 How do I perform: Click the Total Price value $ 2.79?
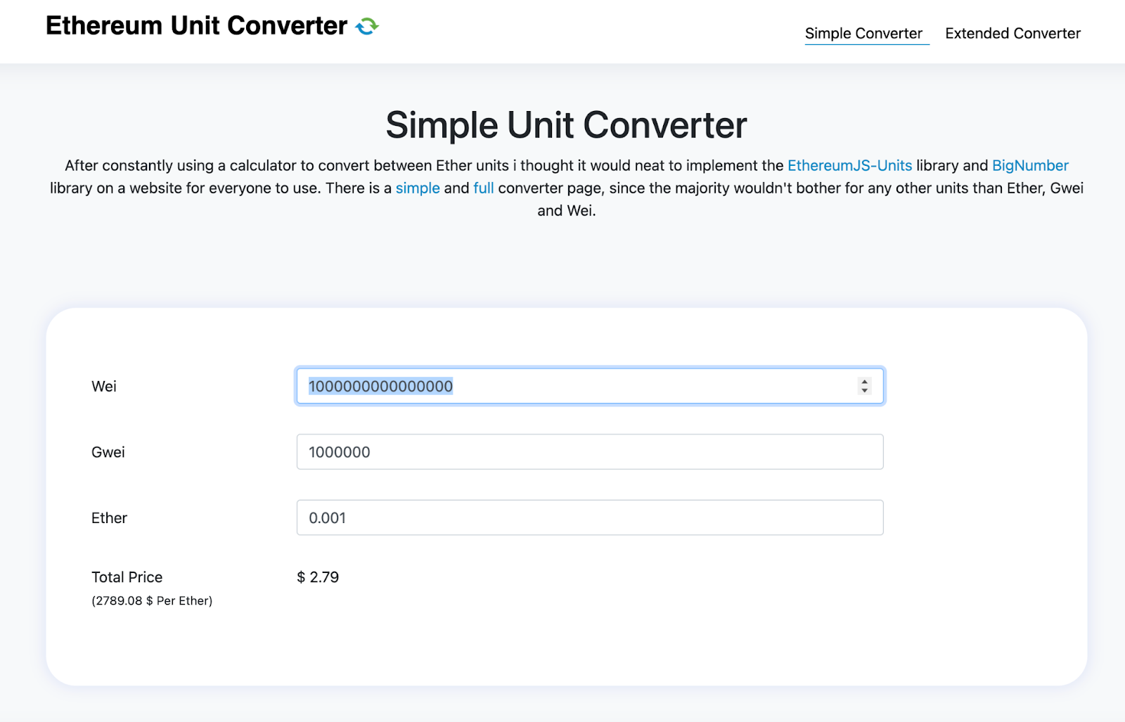[318, 576]
